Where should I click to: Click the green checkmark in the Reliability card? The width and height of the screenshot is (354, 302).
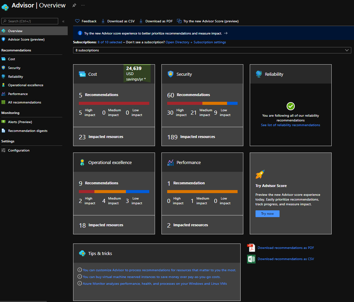click(291, 106)
